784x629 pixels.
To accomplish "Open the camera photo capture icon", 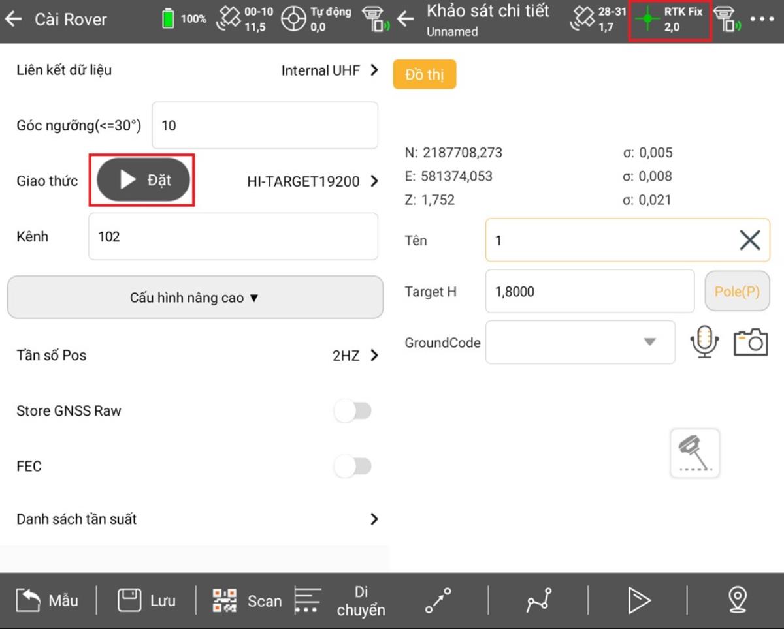I will (750, 342).
